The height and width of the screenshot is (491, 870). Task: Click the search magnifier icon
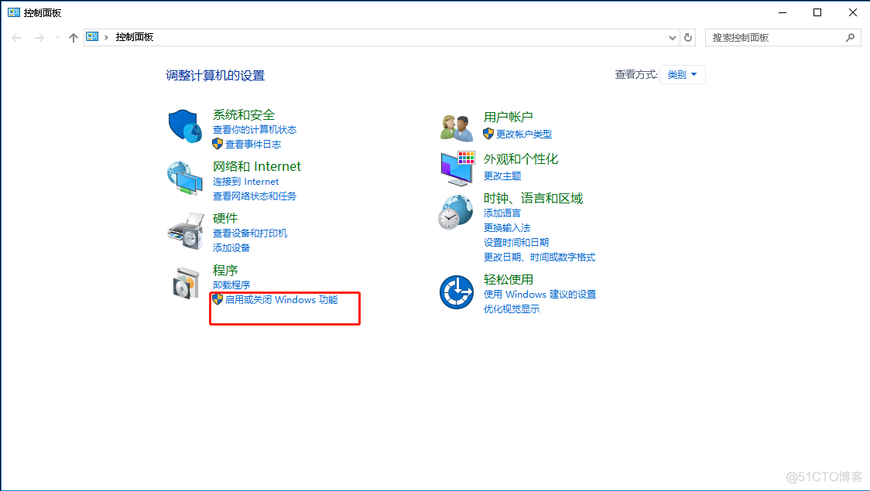[x=850, y=38]
